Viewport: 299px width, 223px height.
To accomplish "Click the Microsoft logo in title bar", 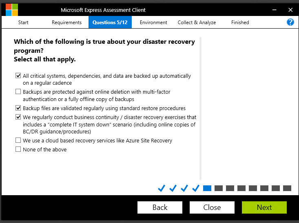I will [11, 9].
